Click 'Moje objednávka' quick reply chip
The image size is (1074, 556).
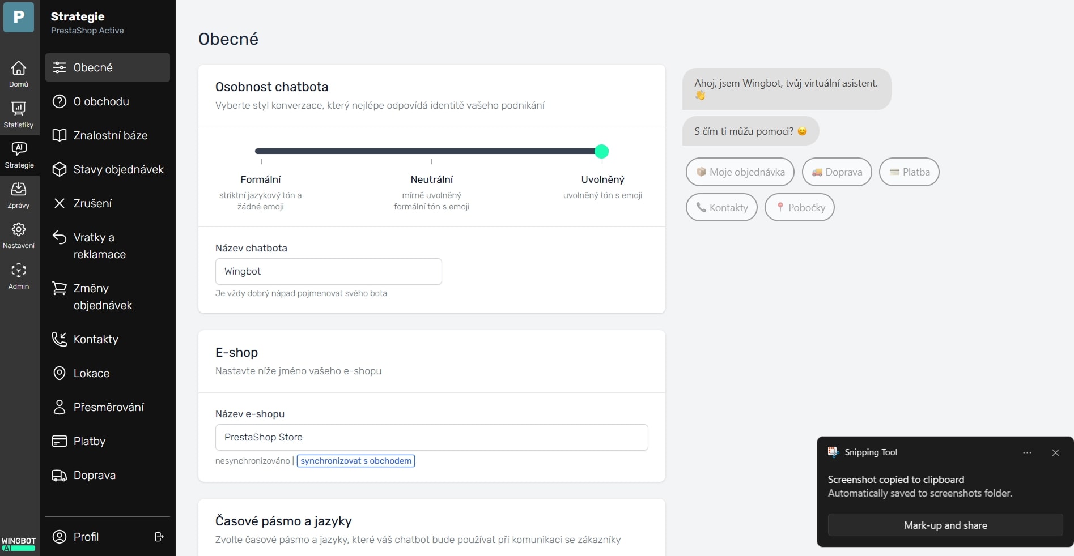pyautogui.click(x=740, y=172)
